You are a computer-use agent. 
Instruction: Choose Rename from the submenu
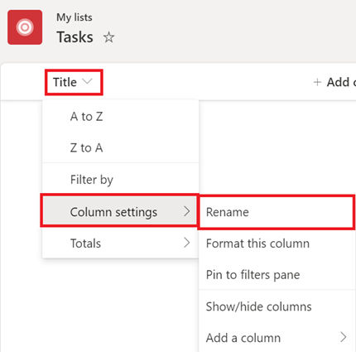click(x=277, y=212)
